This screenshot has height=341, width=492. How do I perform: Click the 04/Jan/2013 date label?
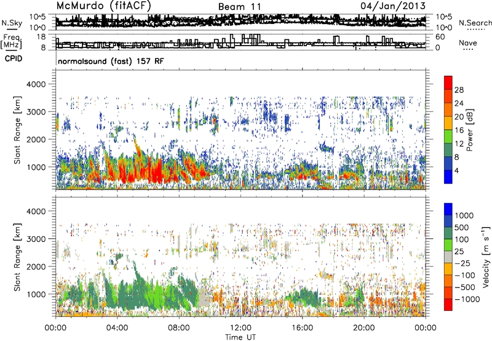point(393,6)
